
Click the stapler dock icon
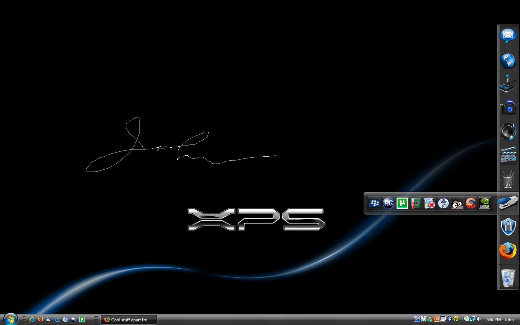pos(508,203)
